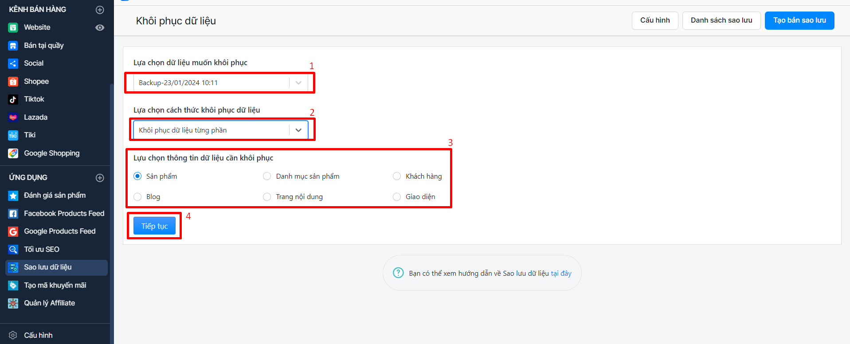Click the Facebook Products Feed icon

[x=13, y=214]
